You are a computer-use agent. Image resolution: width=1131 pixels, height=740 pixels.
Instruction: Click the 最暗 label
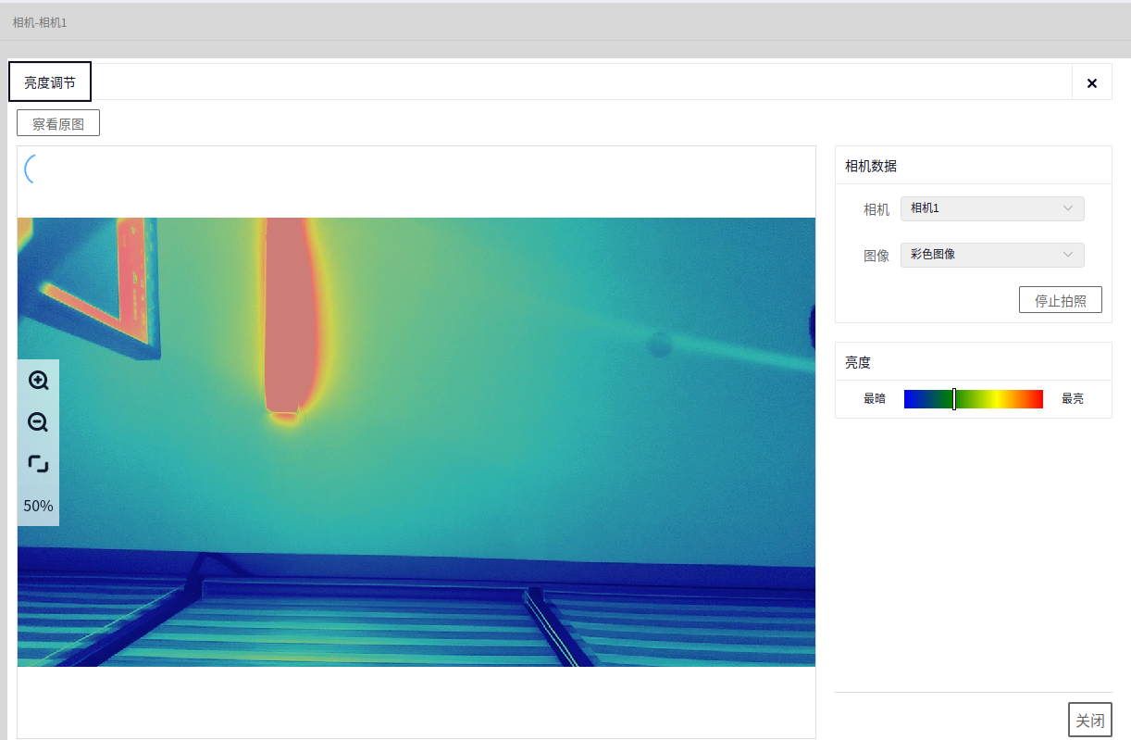(x=875, y=398)
